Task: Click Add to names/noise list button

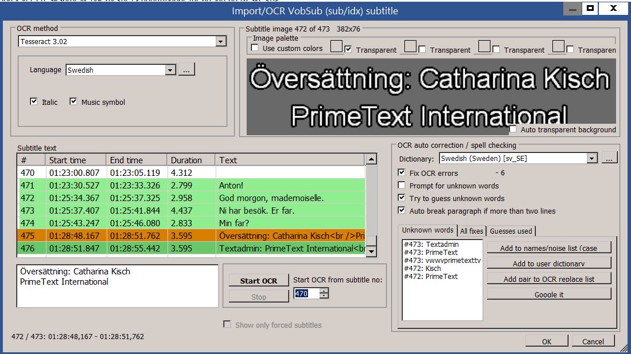Action: click(549, 247)
